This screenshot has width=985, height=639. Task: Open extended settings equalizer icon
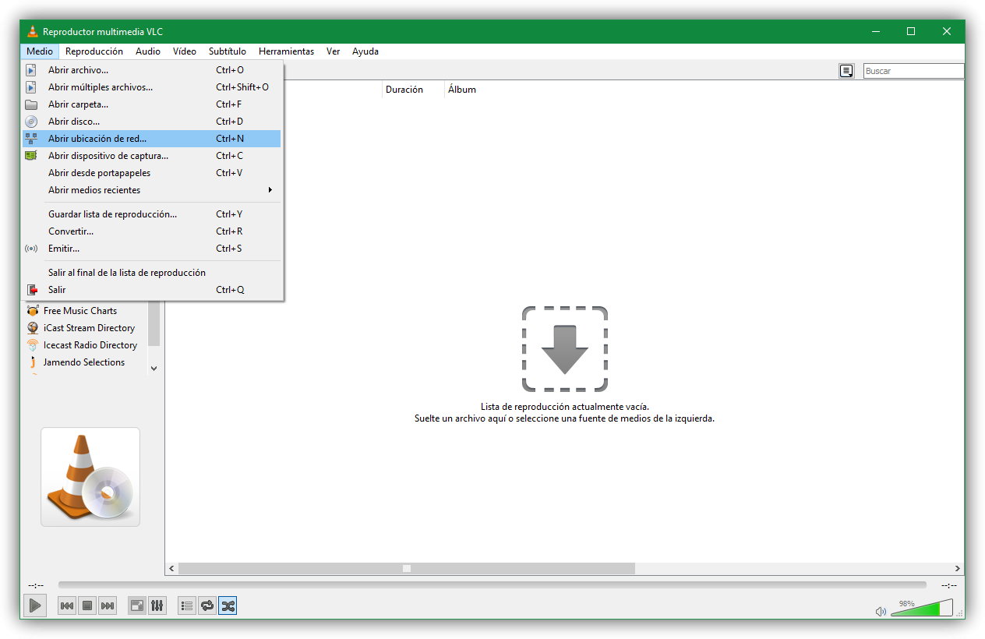click(x=157, y=605)
